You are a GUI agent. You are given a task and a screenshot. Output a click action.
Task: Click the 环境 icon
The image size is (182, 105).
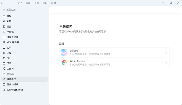pos(4,63)
